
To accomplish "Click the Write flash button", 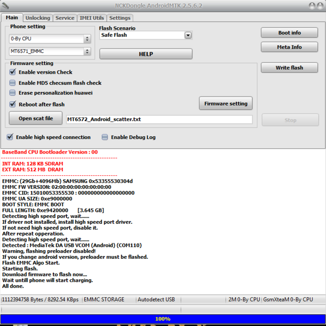I will (x=289, y=68).
